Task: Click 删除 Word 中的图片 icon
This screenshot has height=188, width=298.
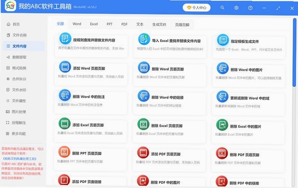Action: [x=223, y=68]
